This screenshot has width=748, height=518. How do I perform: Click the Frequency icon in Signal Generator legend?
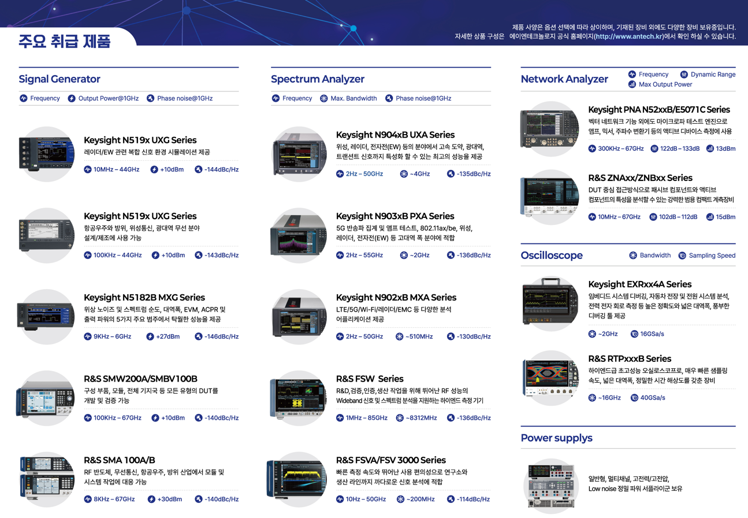pos(24,98)
